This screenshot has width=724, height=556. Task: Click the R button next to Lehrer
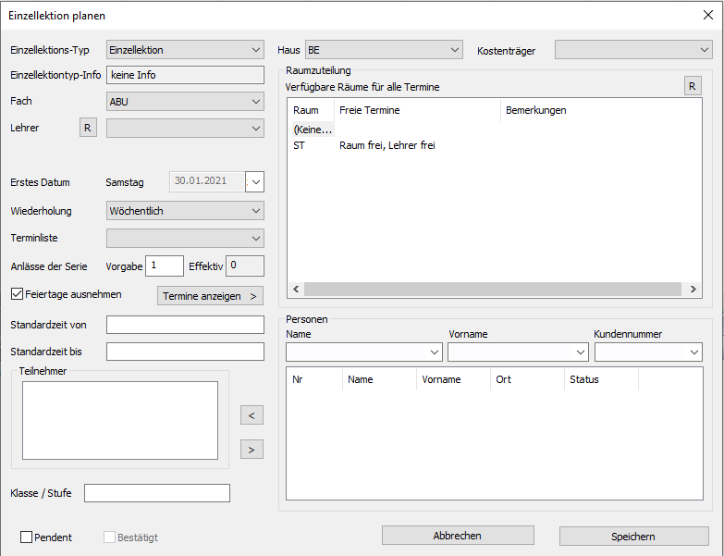coord(88,128)
